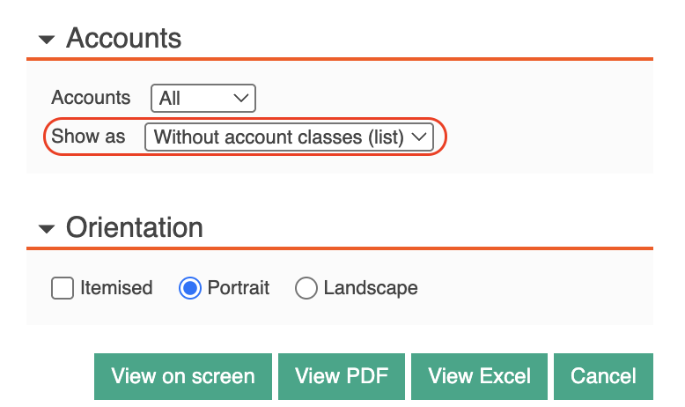Click the View PDF button

pyautogui.click(x=342, y=376)
